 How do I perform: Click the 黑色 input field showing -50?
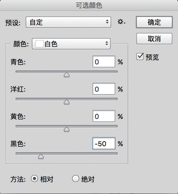click(x=104, y=144)
